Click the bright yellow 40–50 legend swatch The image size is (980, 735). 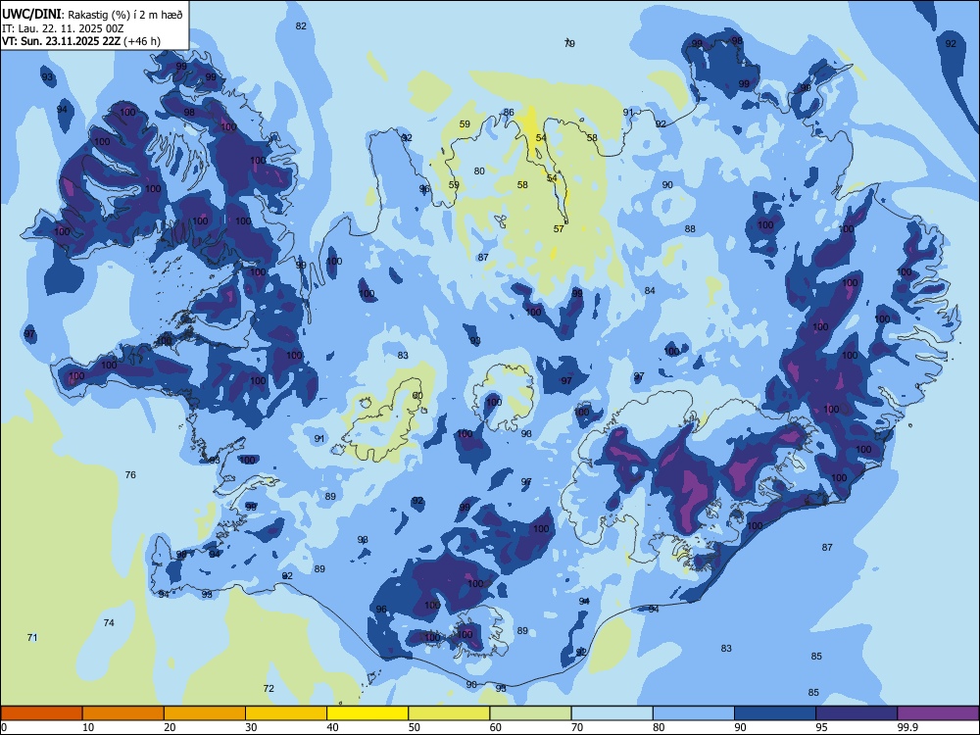[x=367, y=713]
